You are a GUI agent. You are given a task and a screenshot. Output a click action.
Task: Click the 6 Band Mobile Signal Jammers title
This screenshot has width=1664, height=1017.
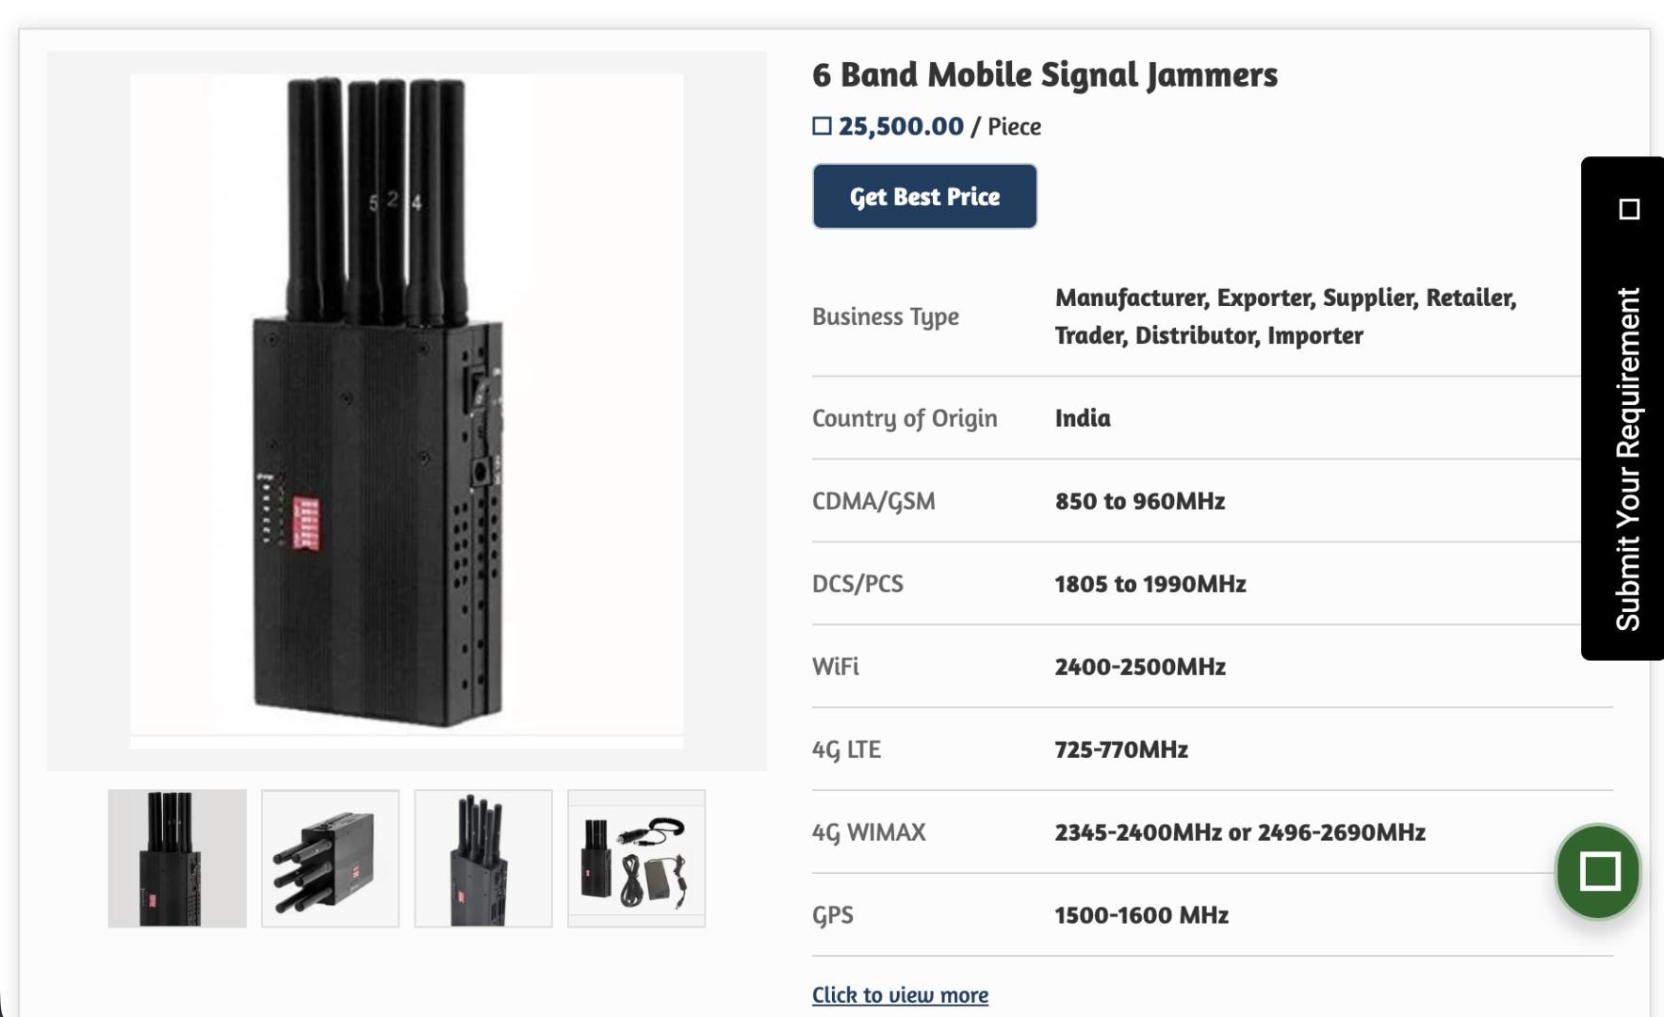pyautogui.click(x=1044, y=74)
